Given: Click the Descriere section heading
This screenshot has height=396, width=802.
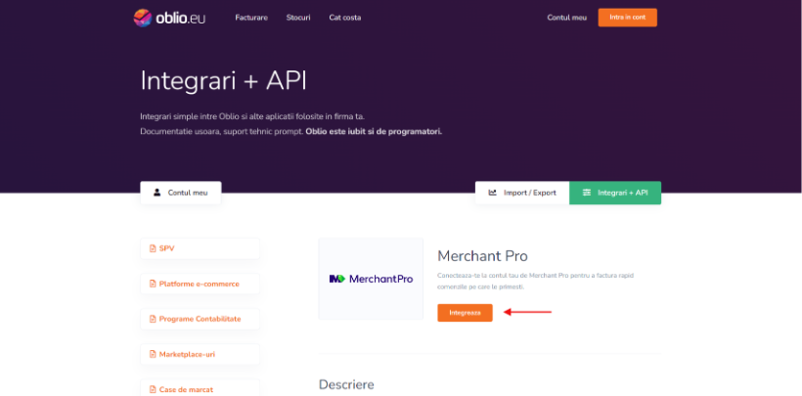Looking at the screenshot, I should click(x=346, y=384).
